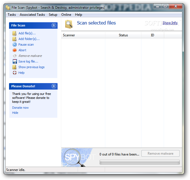The width and height of the screenshot is (190, 180).
Task: Click the Please Donate! header title
Action: [x=23, y=86]
